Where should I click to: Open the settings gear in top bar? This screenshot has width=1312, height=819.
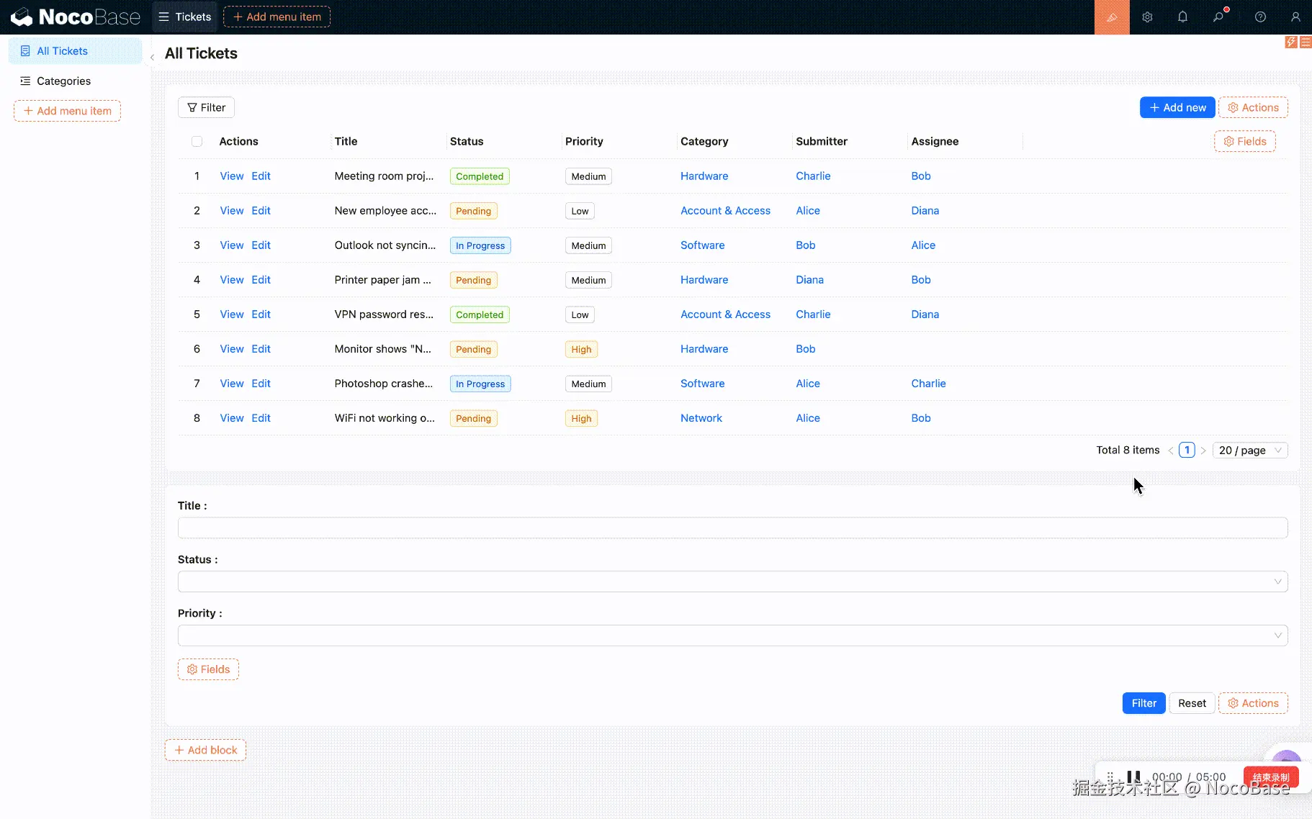point(1147,17)
